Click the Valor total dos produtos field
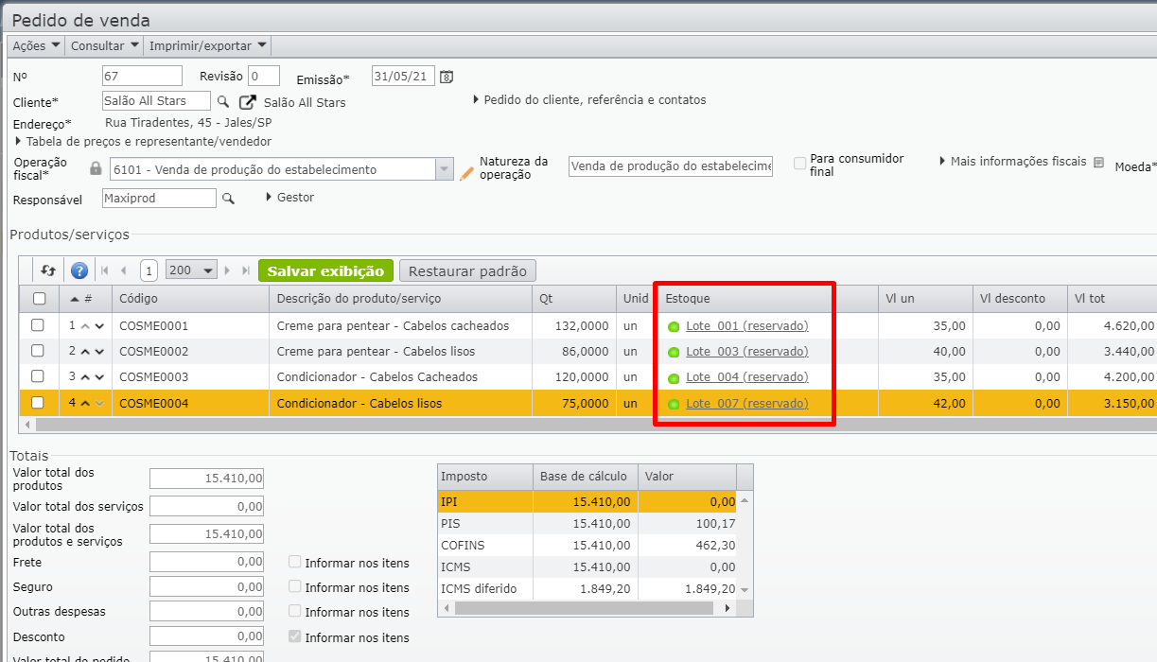This screenshot has height=662, width=1157. point(206,479)
